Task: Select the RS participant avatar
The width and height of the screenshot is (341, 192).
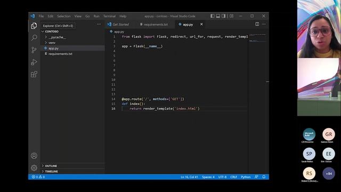Action: [309, 173]
